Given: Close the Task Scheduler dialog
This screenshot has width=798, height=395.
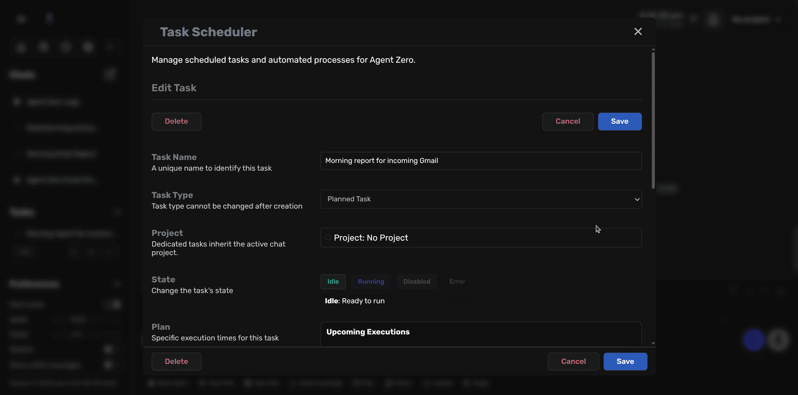Looking at the screenshot, I should 638,32.
